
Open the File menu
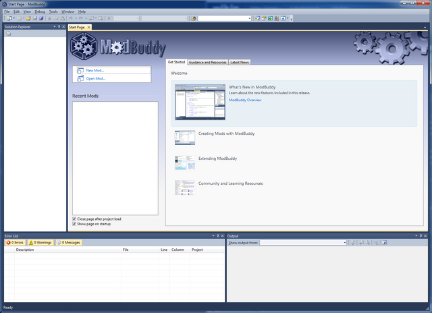click(7, 11)
